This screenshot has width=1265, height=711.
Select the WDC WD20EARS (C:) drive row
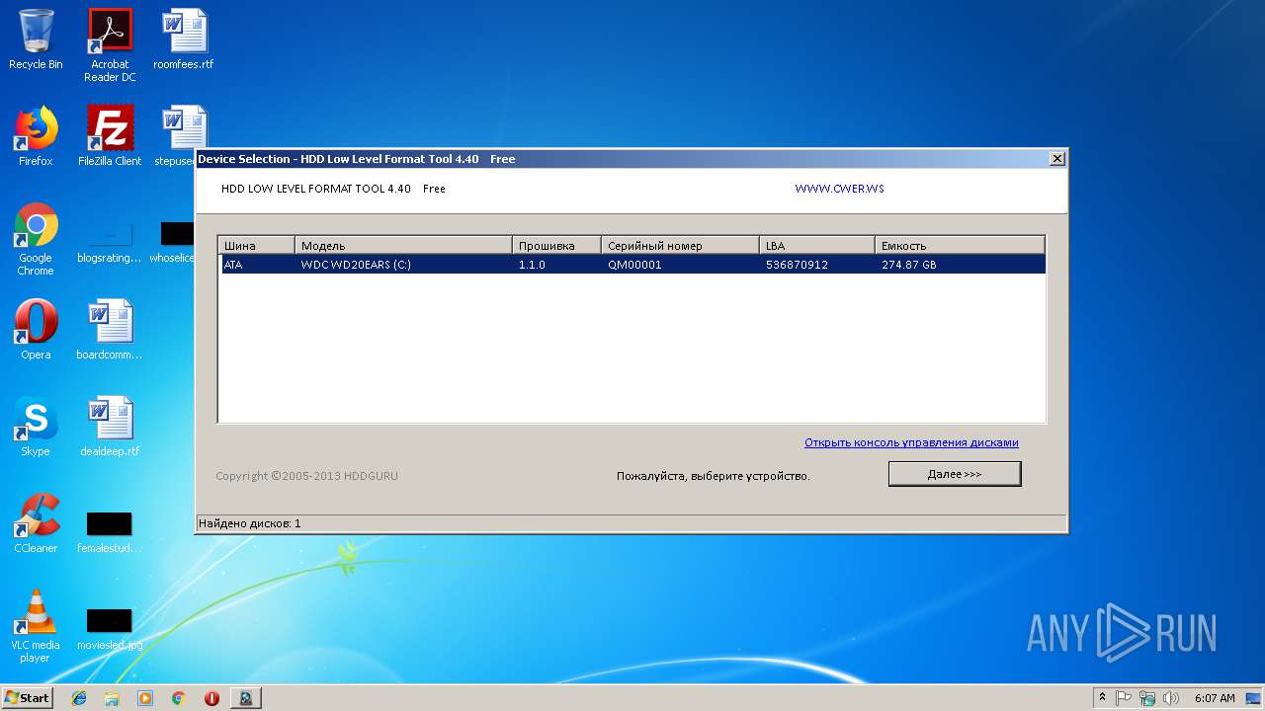[x=632, y=265]
